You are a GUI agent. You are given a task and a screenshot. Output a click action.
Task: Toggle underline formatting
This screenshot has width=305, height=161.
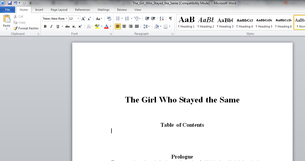point(58,26)
